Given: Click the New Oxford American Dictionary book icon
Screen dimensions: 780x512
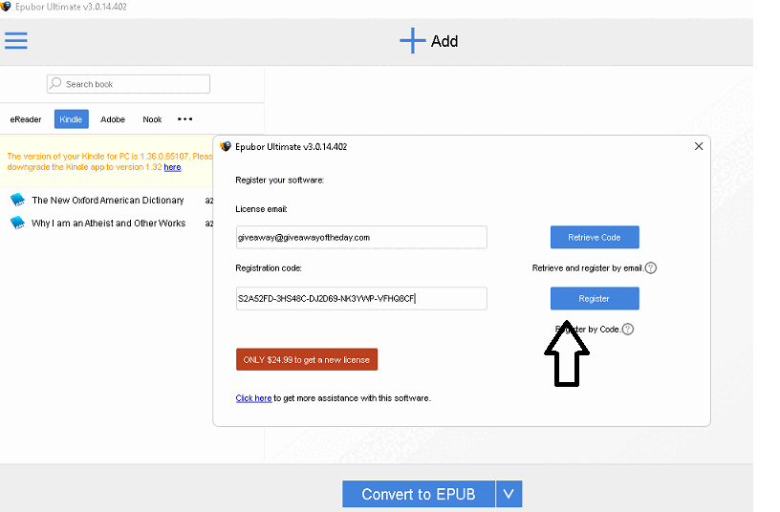Looking at the screenshot, I should pos(17,201).
